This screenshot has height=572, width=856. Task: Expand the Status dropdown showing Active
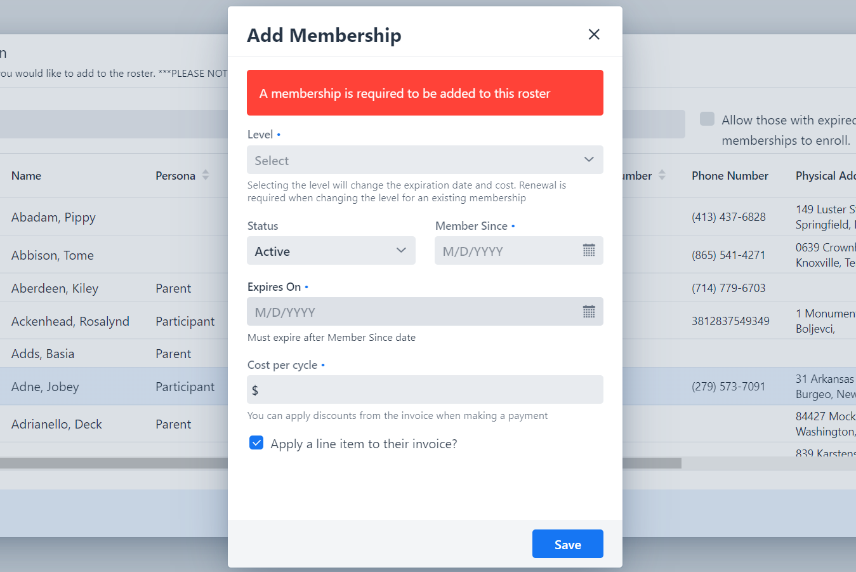click(331, 251)
